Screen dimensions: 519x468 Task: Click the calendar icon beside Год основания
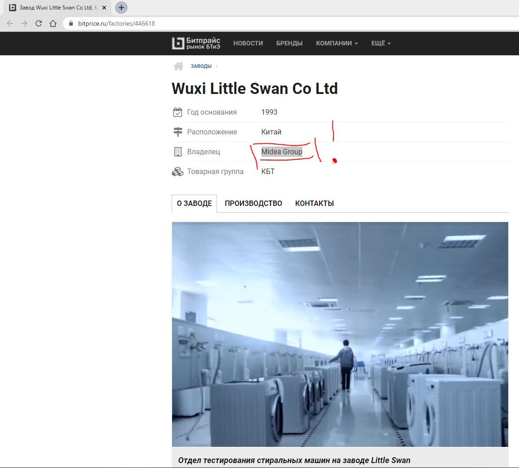177,112
